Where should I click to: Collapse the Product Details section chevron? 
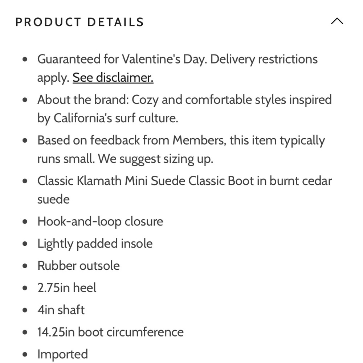click(337, 21)
